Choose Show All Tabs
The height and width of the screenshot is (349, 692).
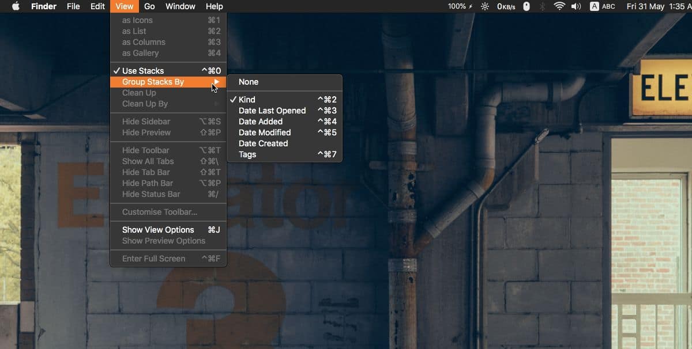pyautogui.click(x=168, y=161)
